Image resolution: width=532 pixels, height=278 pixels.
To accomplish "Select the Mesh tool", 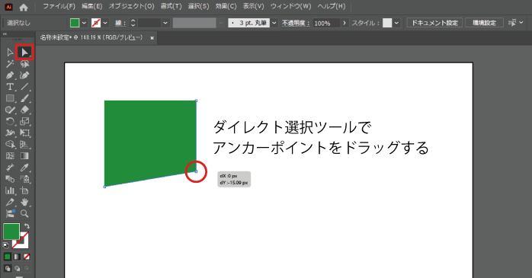I will [10, 156].
